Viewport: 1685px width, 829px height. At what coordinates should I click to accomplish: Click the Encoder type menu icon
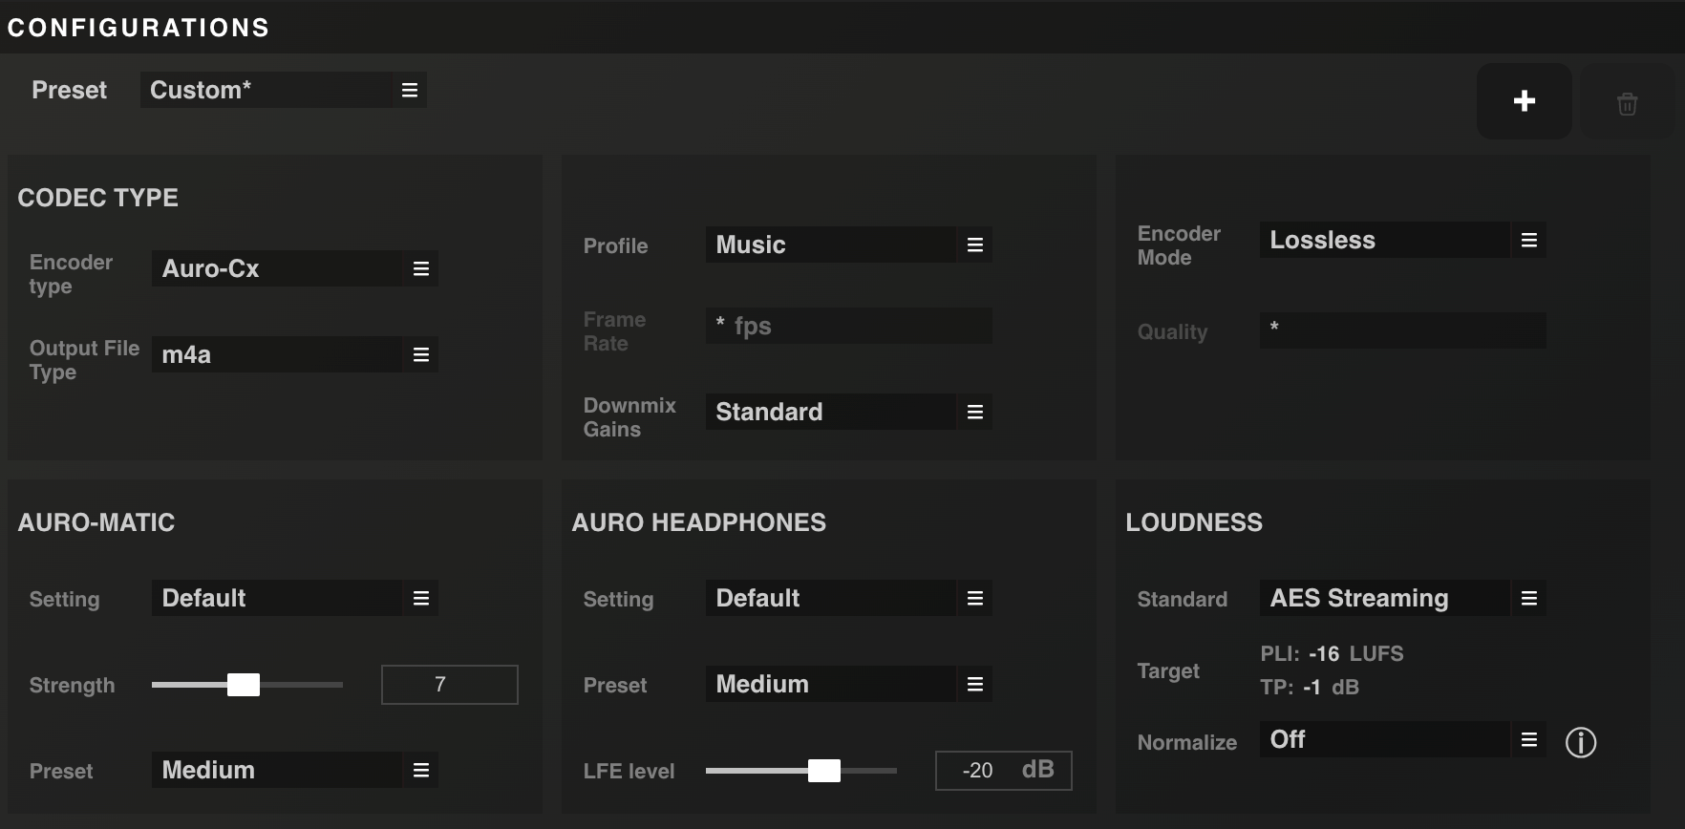pyautogui.click(x=421, y=268)
